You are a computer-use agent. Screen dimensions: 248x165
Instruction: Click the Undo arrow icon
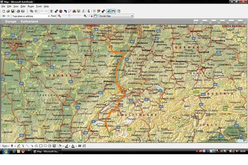42,11
